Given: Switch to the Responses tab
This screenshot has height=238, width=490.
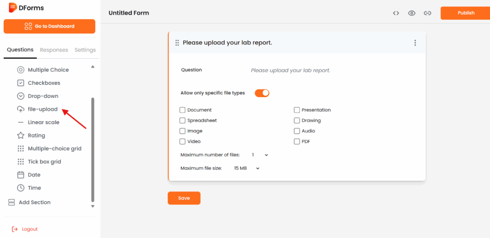Looking at the screenshot, I should coord(54,50).
